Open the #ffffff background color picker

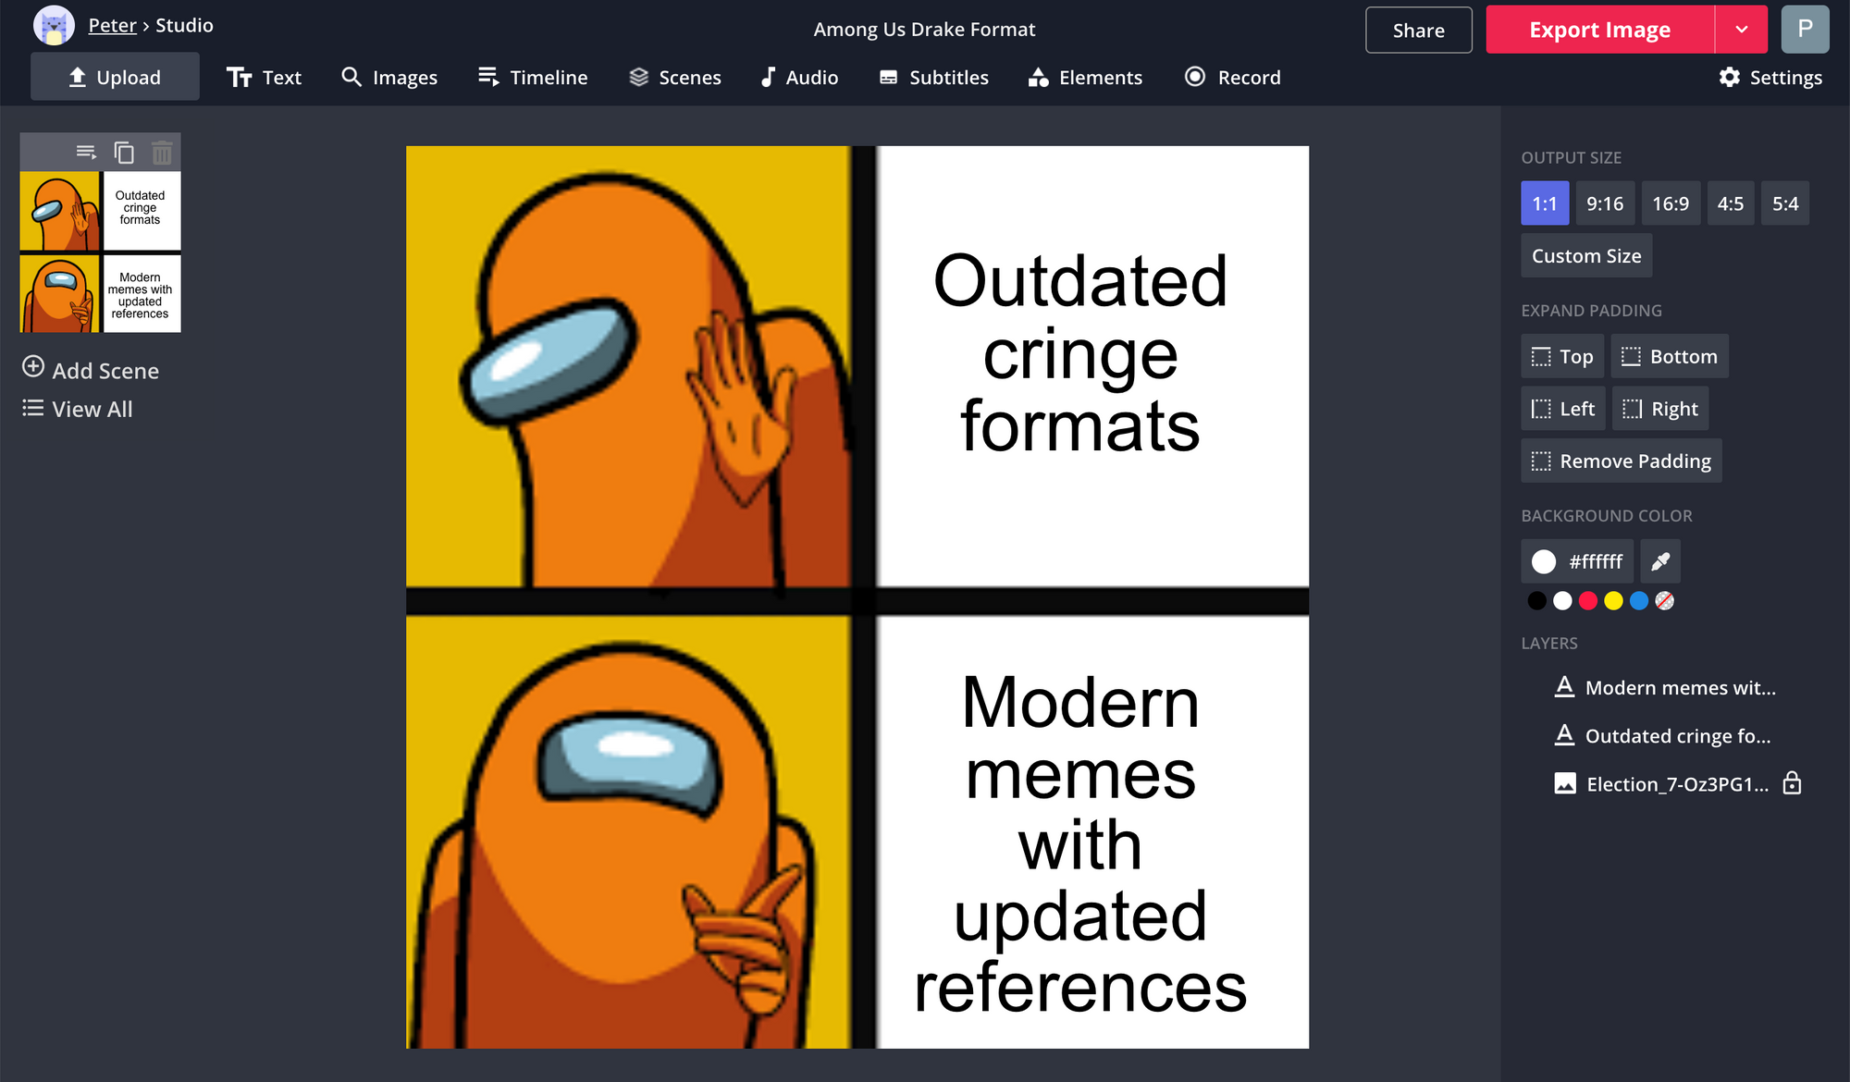1577,561
